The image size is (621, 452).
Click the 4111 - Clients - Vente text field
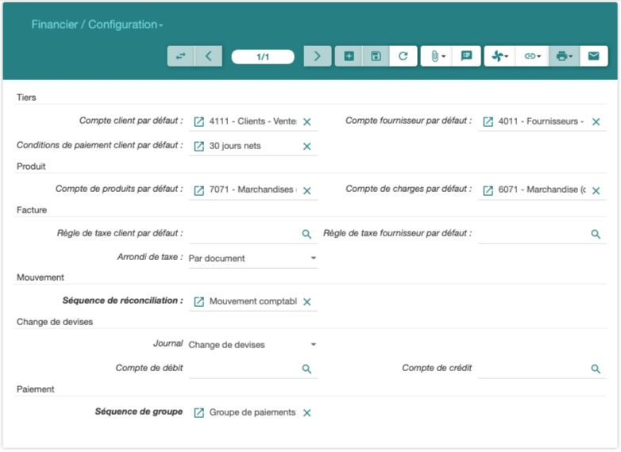[x=253, y=121]
